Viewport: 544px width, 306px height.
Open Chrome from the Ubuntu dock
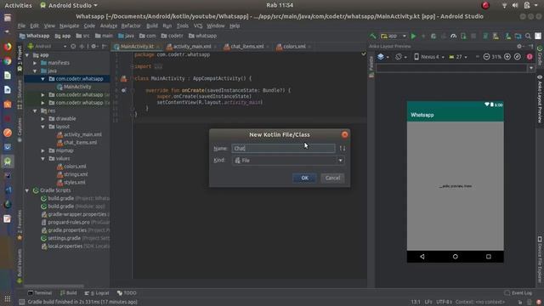click(8, 61)
